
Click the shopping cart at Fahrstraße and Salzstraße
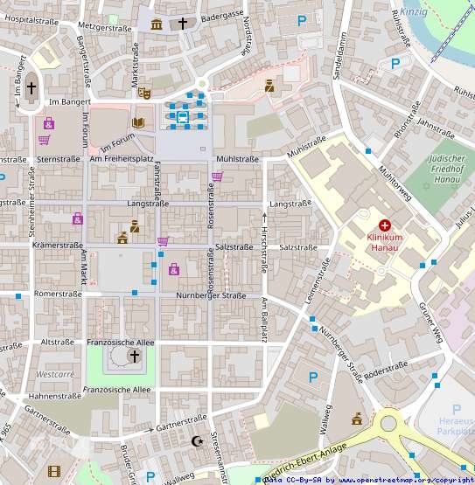tap(163, 241)
